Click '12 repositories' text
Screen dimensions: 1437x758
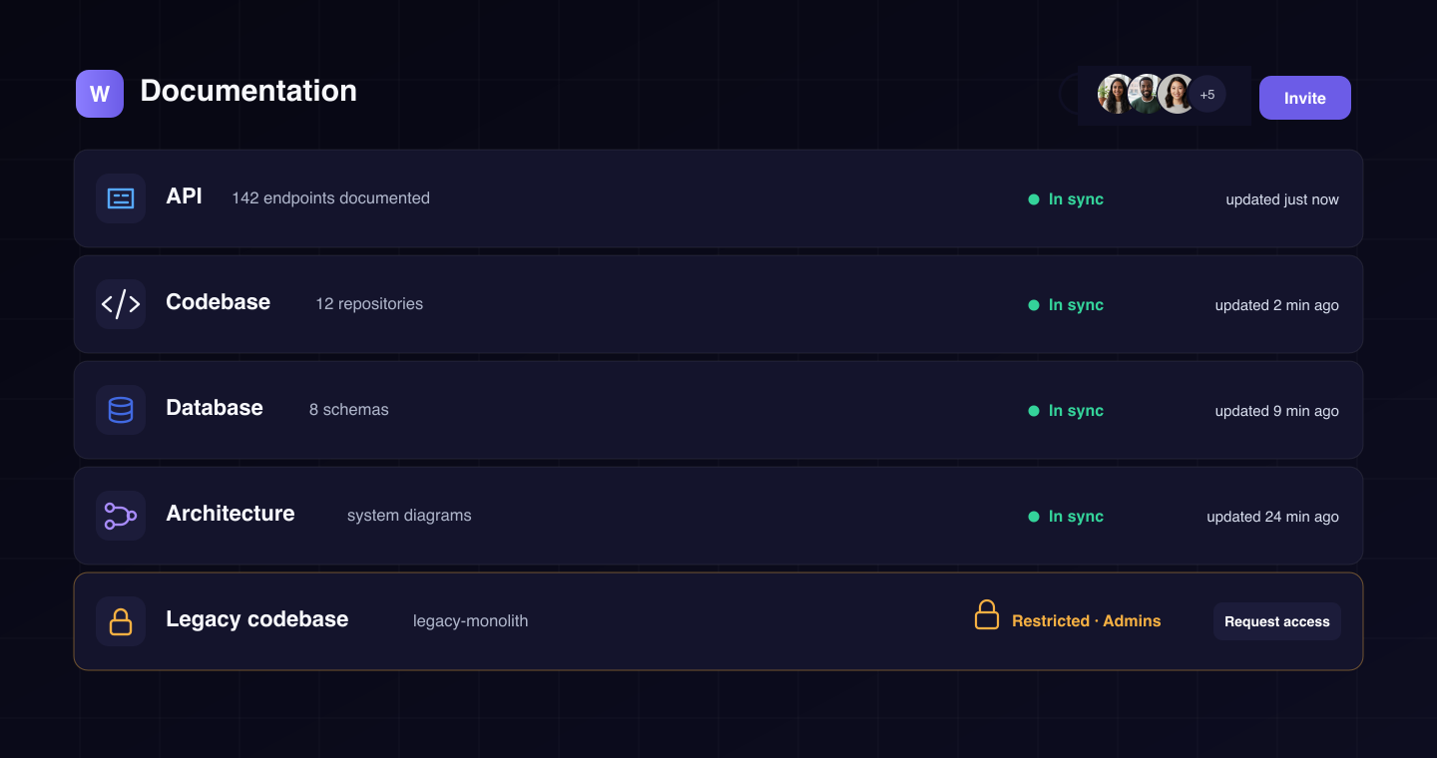[369, 304]
